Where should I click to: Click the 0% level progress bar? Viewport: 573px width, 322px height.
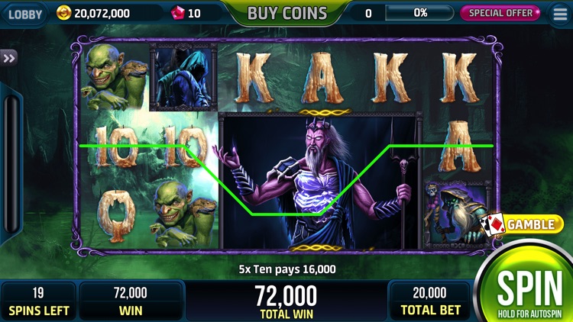click(x=420, y=13)
